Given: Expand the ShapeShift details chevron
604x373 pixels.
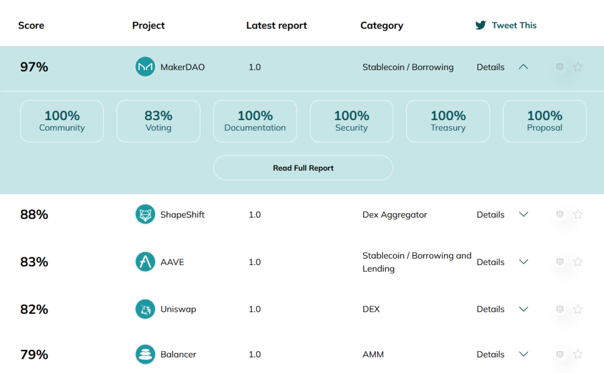Looking at the screenshot, I should click(x=523, y=214).
